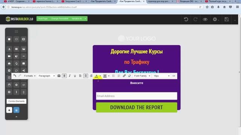Click the 'Внесите' text block
241x135 pixels.
click(x=137, y=83)
